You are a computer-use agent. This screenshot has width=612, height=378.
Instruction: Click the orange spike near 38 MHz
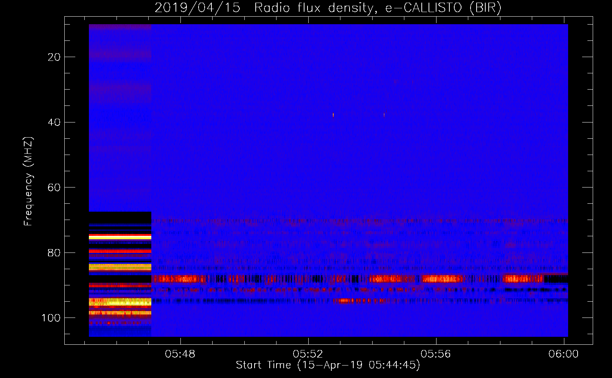(333, 115)
